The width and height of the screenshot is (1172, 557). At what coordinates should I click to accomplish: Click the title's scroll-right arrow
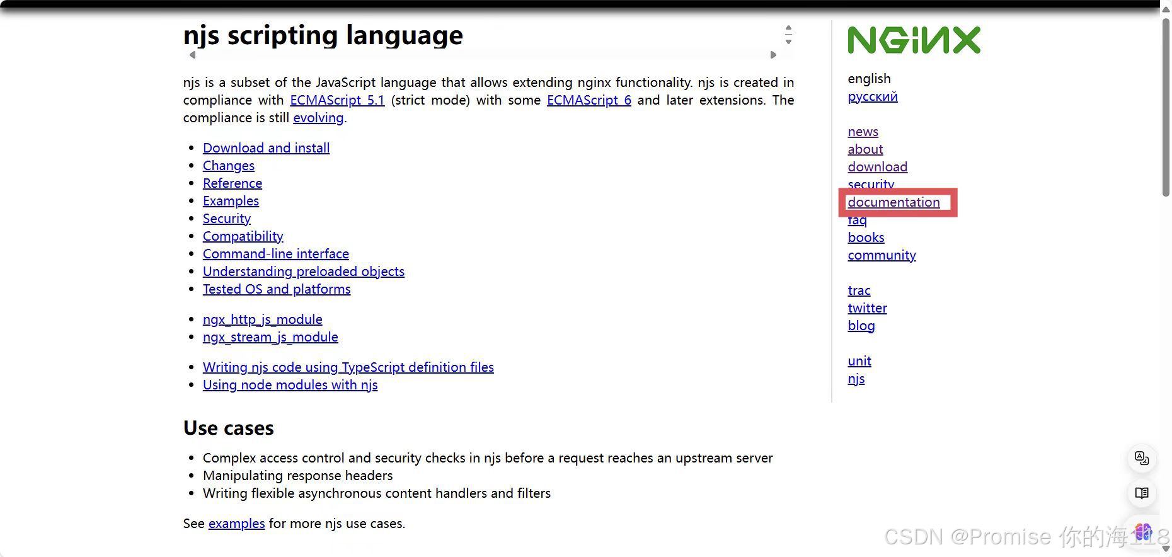click(773, 55)
